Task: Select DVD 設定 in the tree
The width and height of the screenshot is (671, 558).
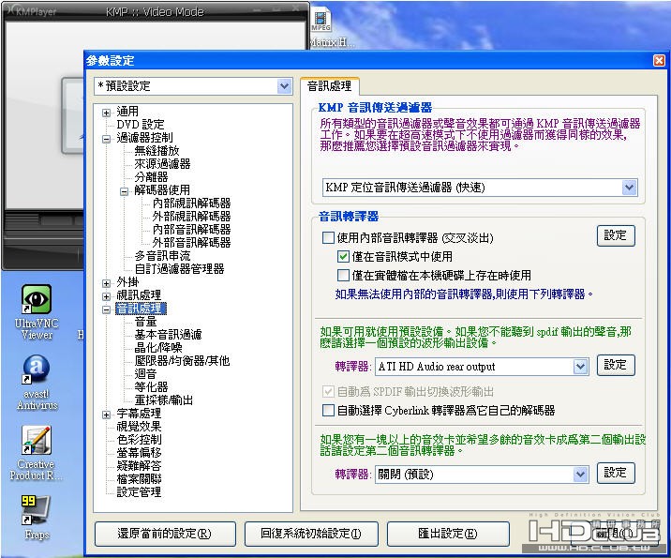Action: tap(141, 125)
